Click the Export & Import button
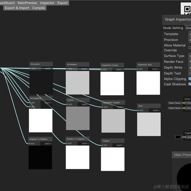The width and height of the screenshot is (191, 191). point(17,8)
